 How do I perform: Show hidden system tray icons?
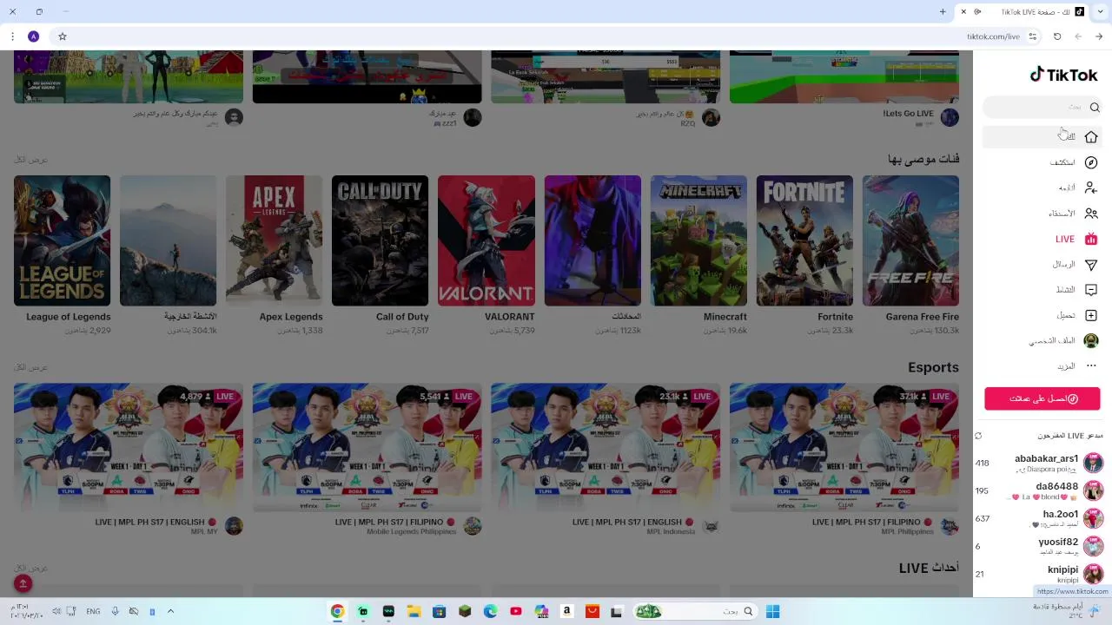tap(170, 611)
